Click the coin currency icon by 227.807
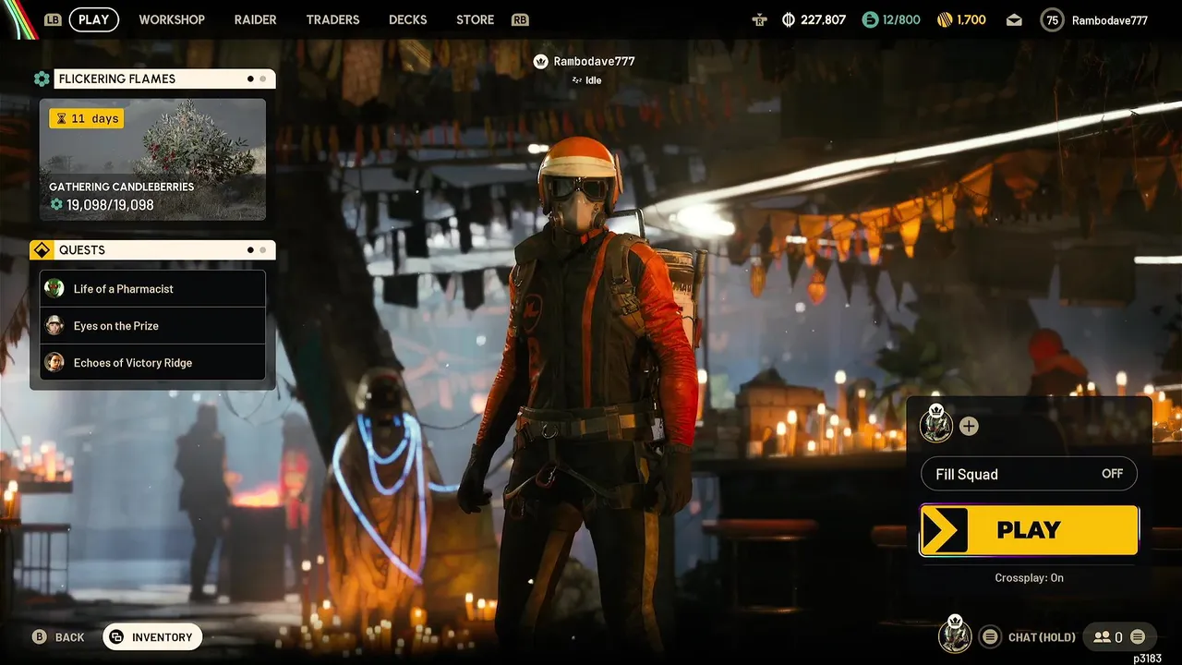The image size is (1182, 665). (789, 19)
